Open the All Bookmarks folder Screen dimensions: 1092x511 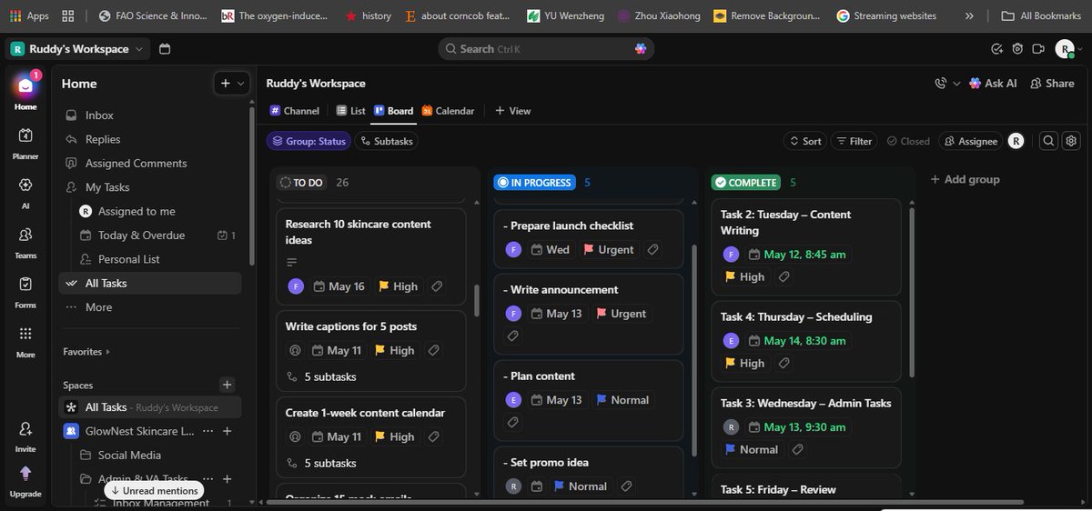1043,15
